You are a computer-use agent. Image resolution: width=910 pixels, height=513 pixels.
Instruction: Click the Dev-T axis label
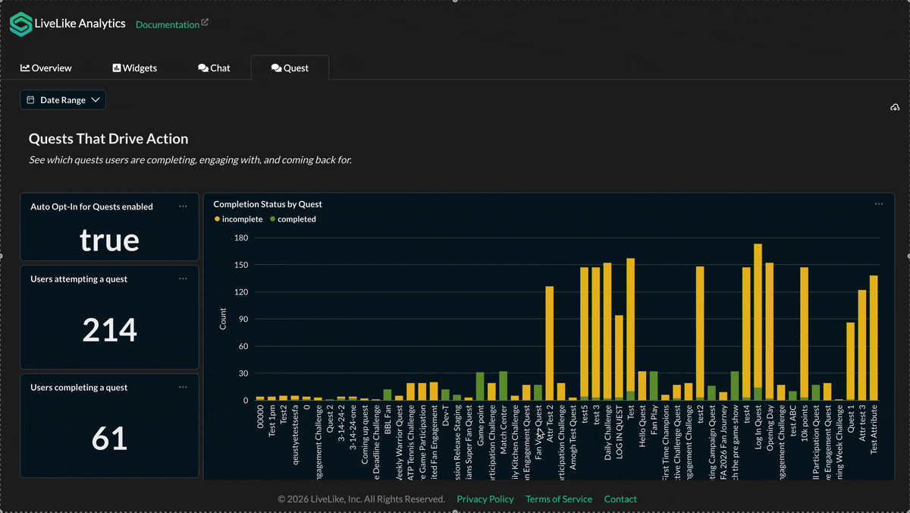446,415
